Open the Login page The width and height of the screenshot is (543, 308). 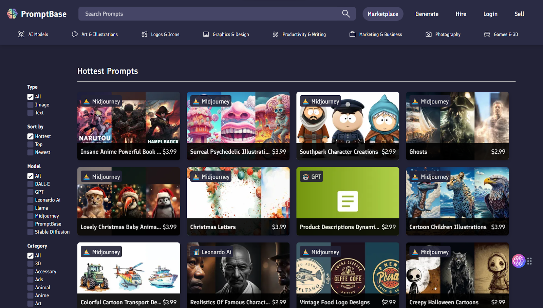[490, 14]
